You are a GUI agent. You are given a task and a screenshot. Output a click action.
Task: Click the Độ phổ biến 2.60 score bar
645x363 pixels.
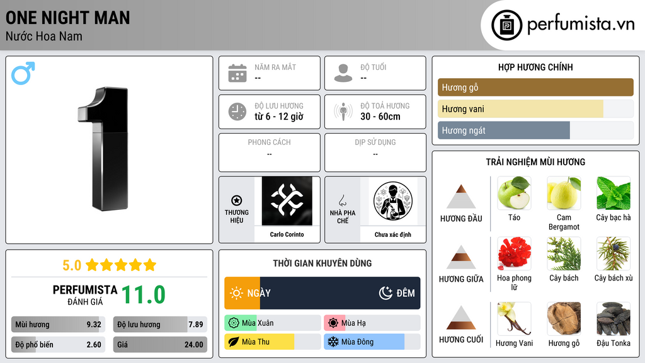coord(58,345)
